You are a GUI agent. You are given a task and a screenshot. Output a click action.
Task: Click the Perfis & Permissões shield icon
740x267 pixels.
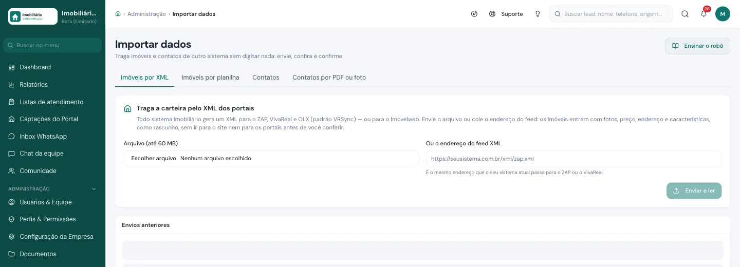(x=11, y=219)
